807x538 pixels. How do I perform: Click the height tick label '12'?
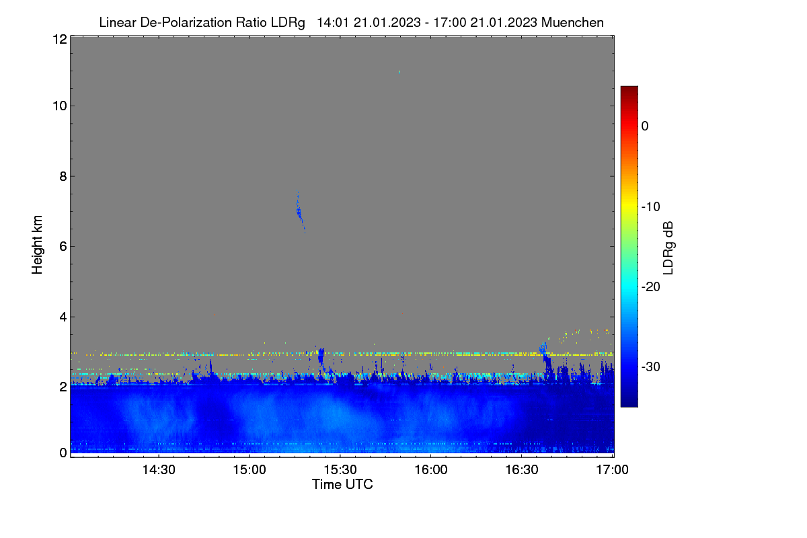59,39
